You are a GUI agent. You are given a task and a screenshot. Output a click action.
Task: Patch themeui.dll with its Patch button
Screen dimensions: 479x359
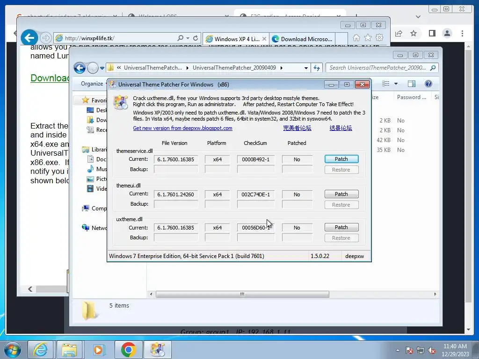click(341, 194)
